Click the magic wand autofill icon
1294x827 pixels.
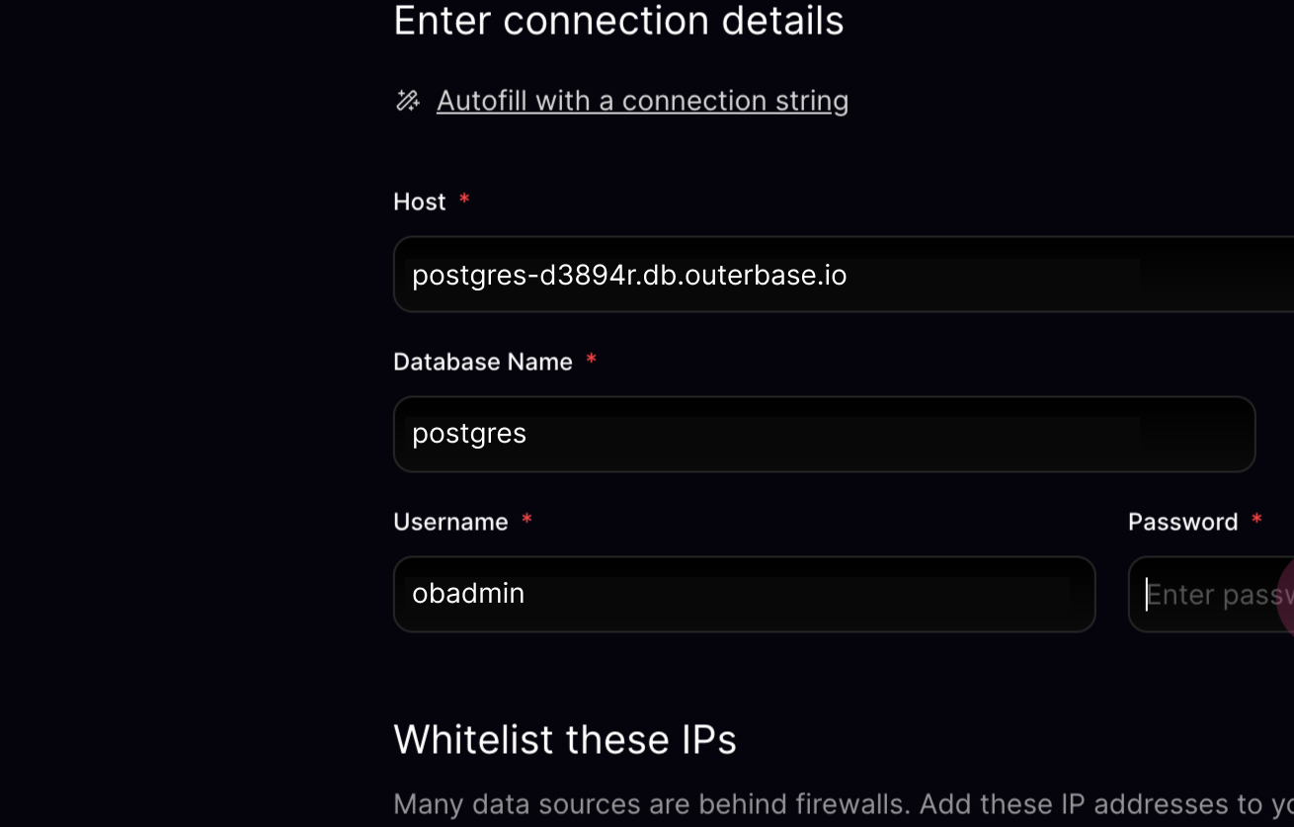point(407,100)
